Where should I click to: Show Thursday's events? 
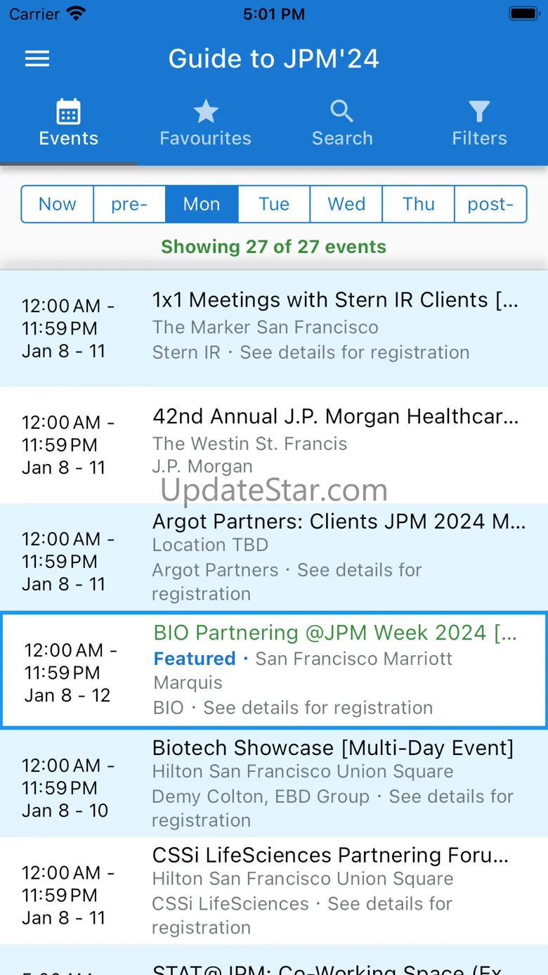[419, 205]
